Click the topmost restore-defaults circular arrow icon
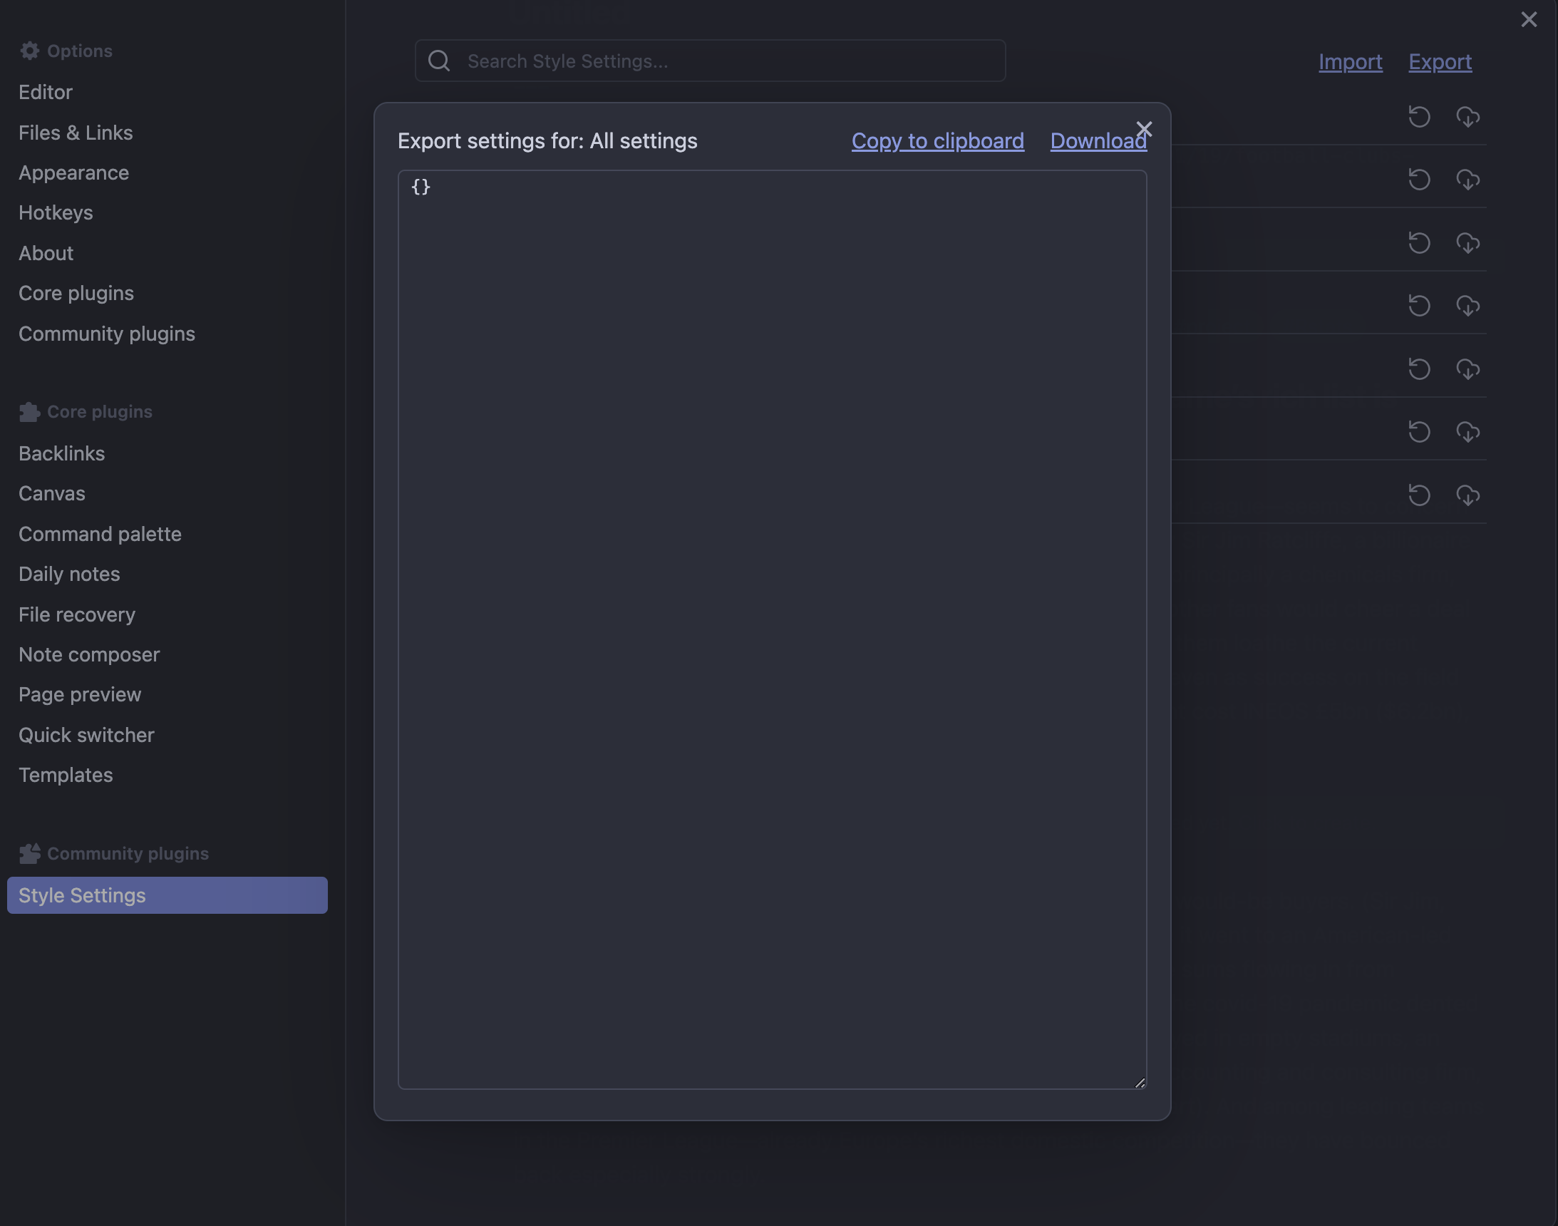 (x=1420, y=117)
